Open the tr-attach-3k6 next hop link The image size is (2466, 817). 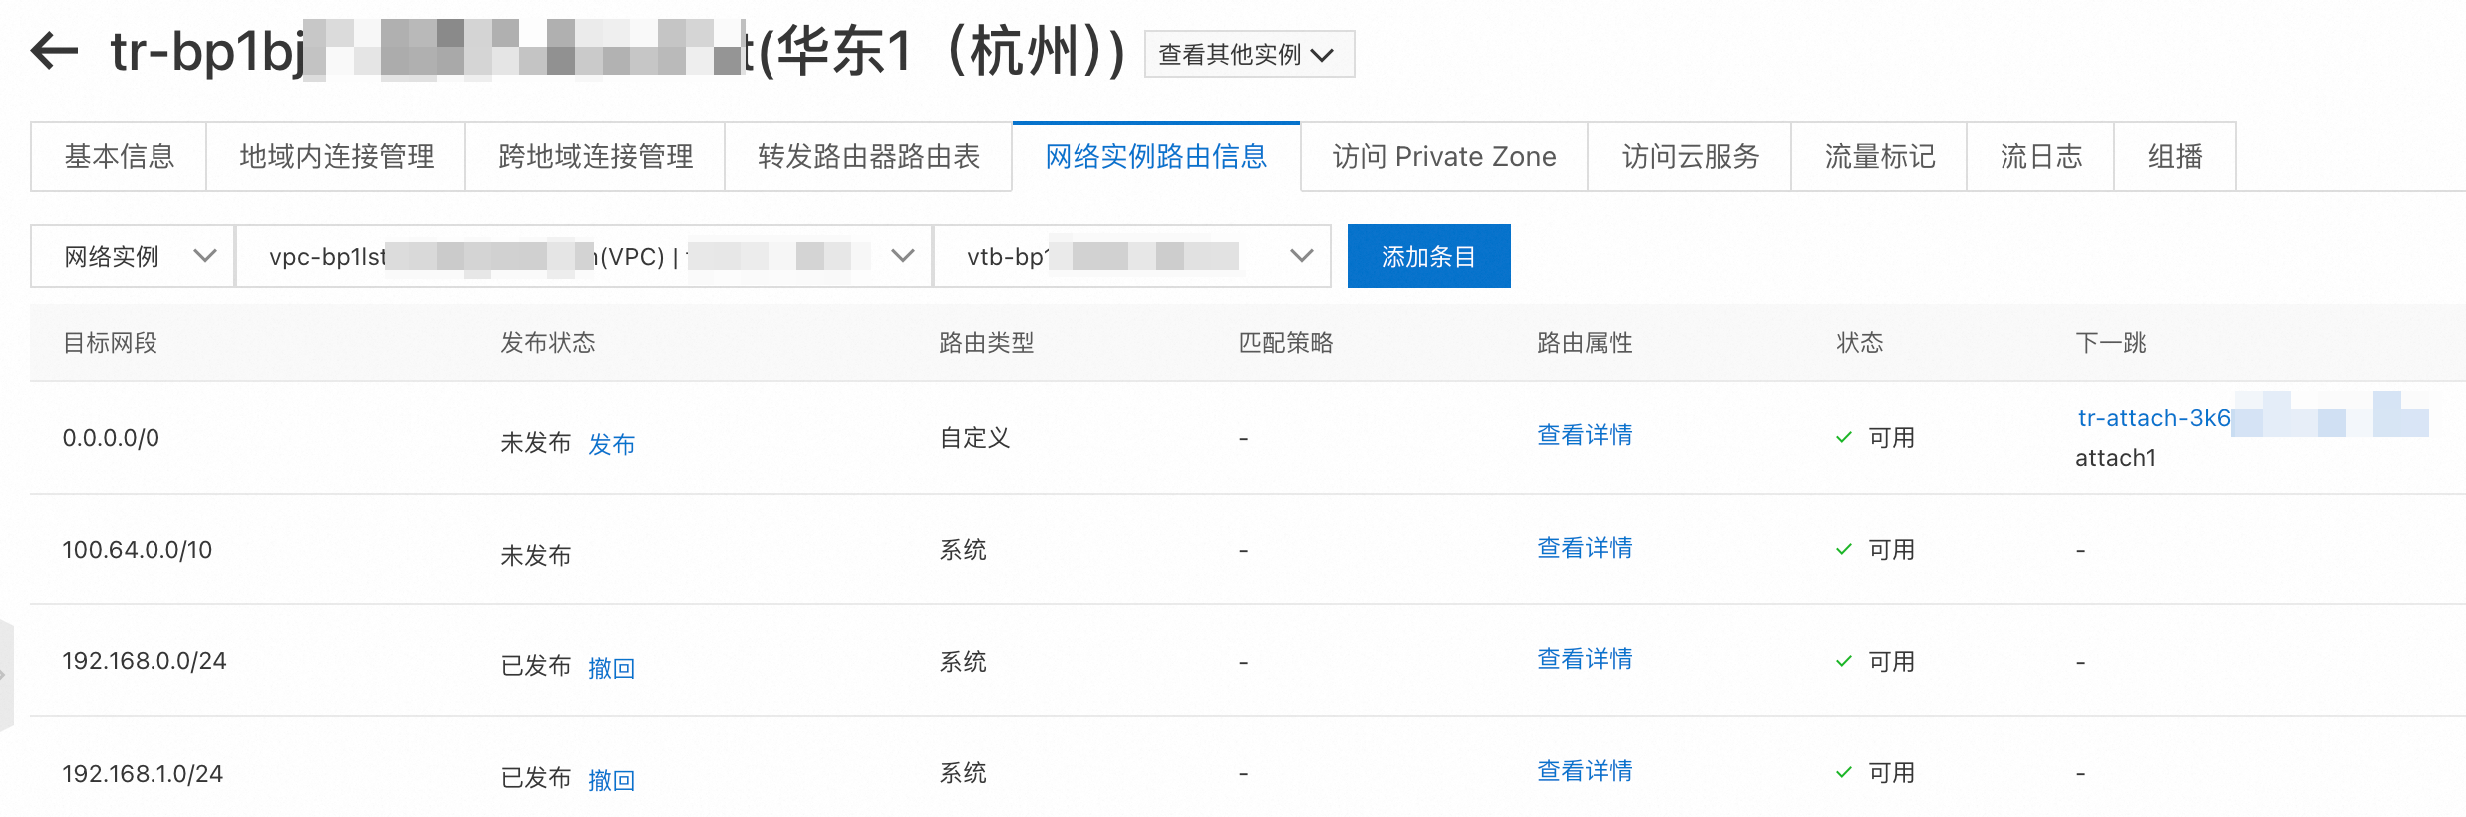(x=2153, y=418)
